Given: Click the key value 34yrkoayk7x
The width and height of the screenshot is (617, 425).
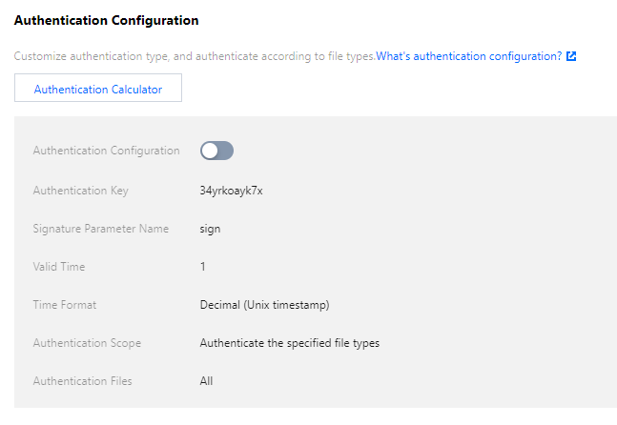Looking at the screenshot, I should coord(231,191).
